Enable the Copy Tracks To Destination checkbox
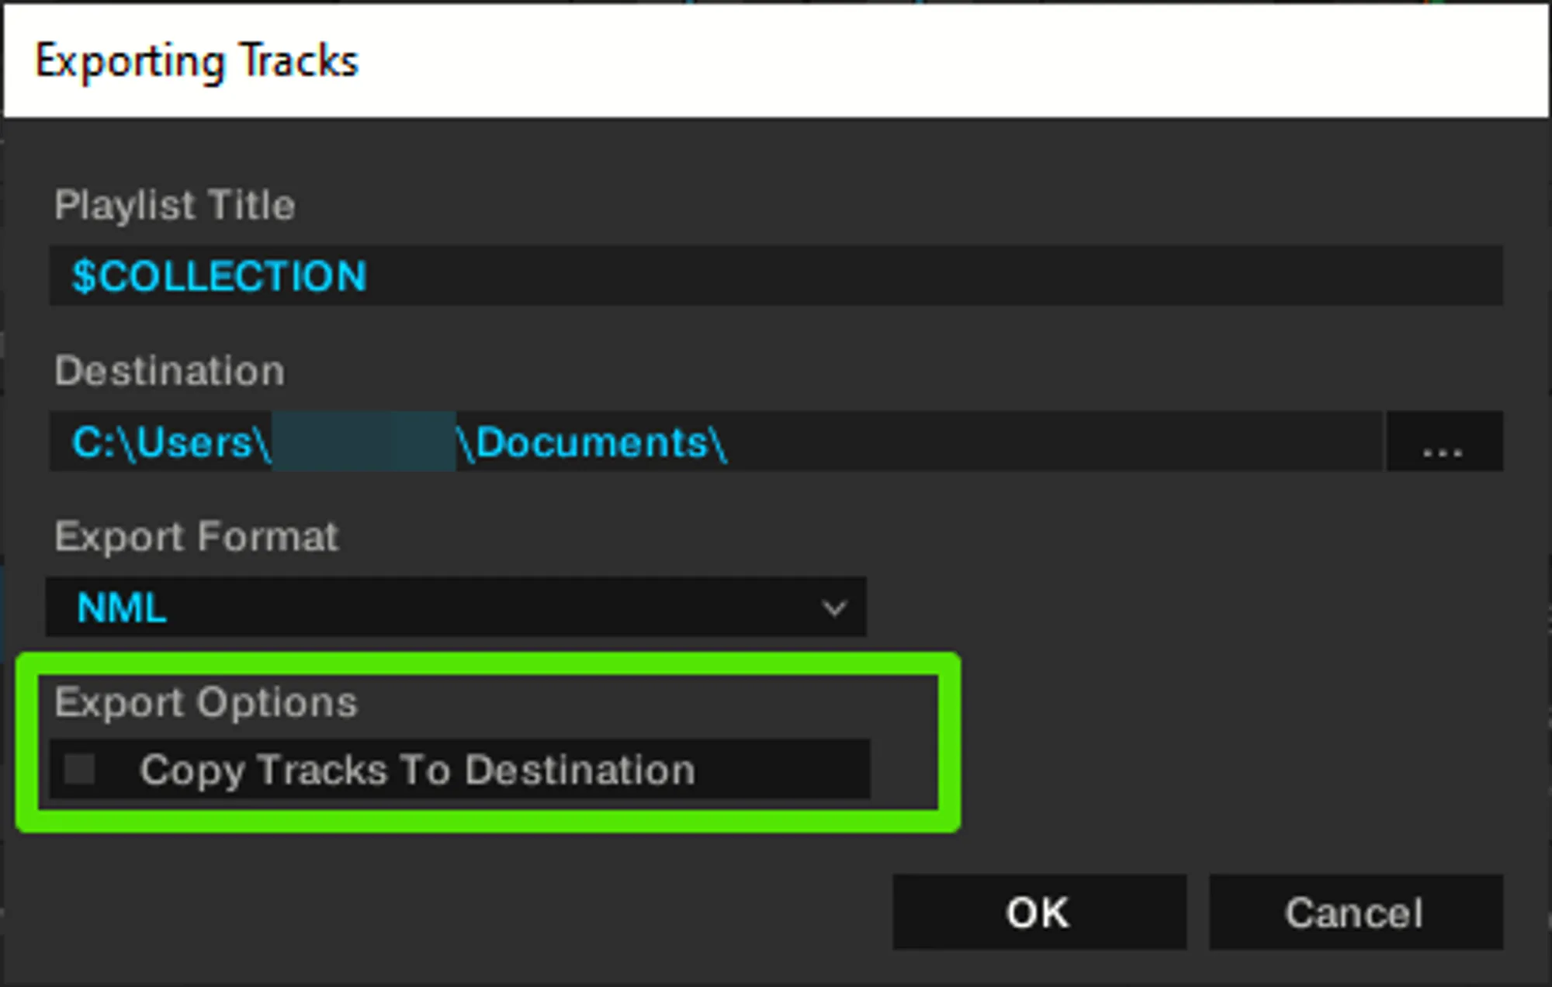 tap(80, 770)
